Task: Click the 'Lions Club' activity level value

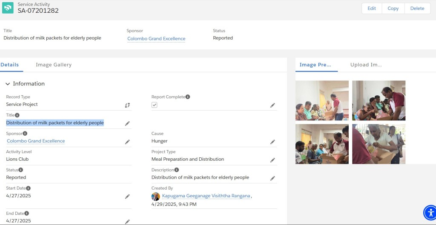Action: (17, 159)
